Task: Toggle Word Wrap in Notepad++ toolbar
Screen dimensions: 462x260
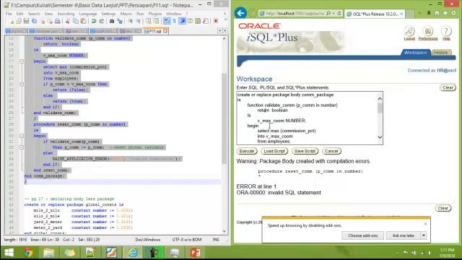Action: [167, 21]
